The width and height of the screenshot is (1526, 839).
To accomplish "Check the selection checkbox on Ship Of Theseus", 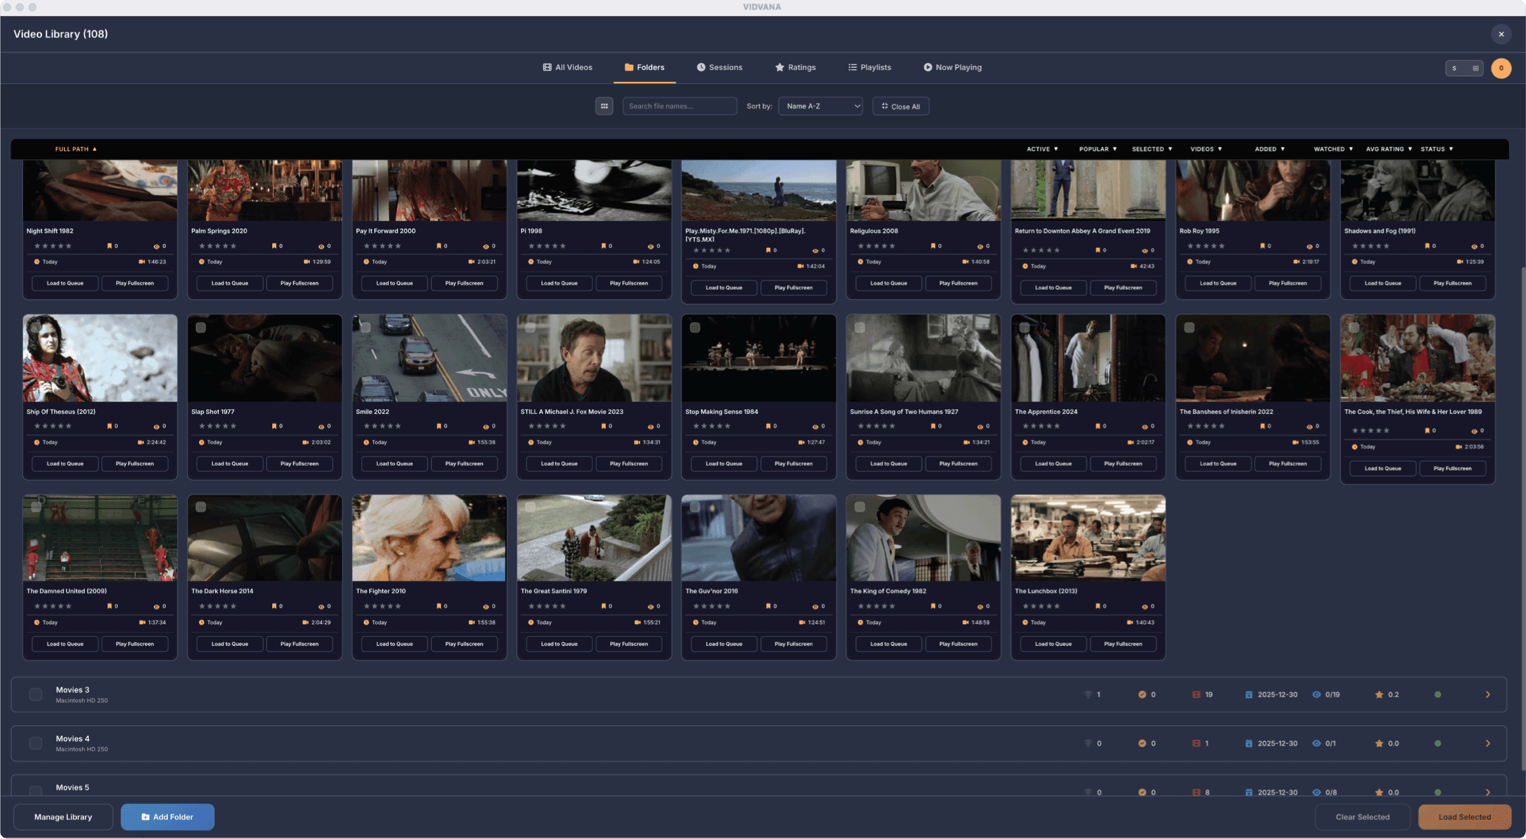I will [x=36, y=327].
